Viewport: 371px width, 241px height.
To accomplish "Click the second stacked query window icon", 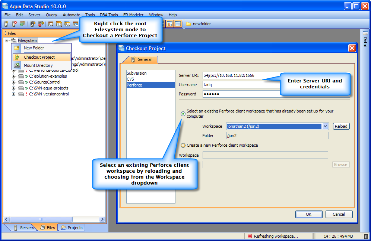I will coord(59,24).
